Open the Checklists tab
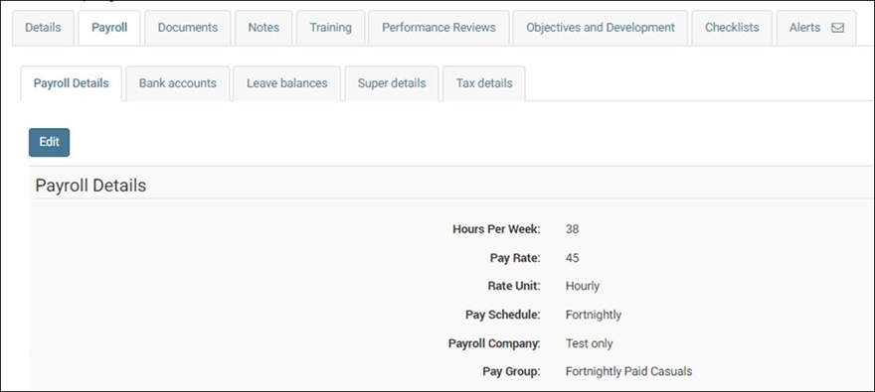Image resolution: width=875 pixels, height=392 pixels. tap(732, 28)
